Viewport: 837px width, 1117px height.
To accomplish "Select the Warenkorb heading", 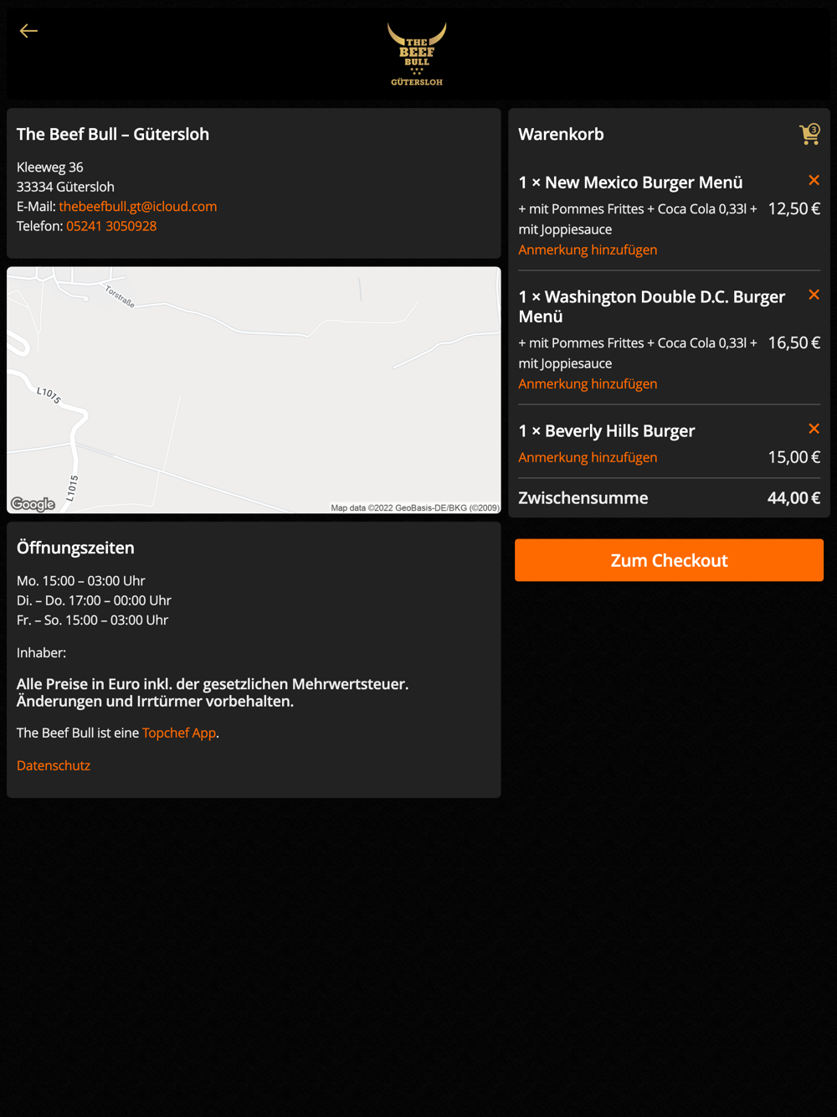I will (561, 134).
